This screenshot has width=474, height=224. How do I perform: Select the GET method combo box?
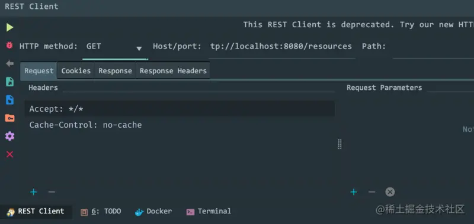click(115, 47)
